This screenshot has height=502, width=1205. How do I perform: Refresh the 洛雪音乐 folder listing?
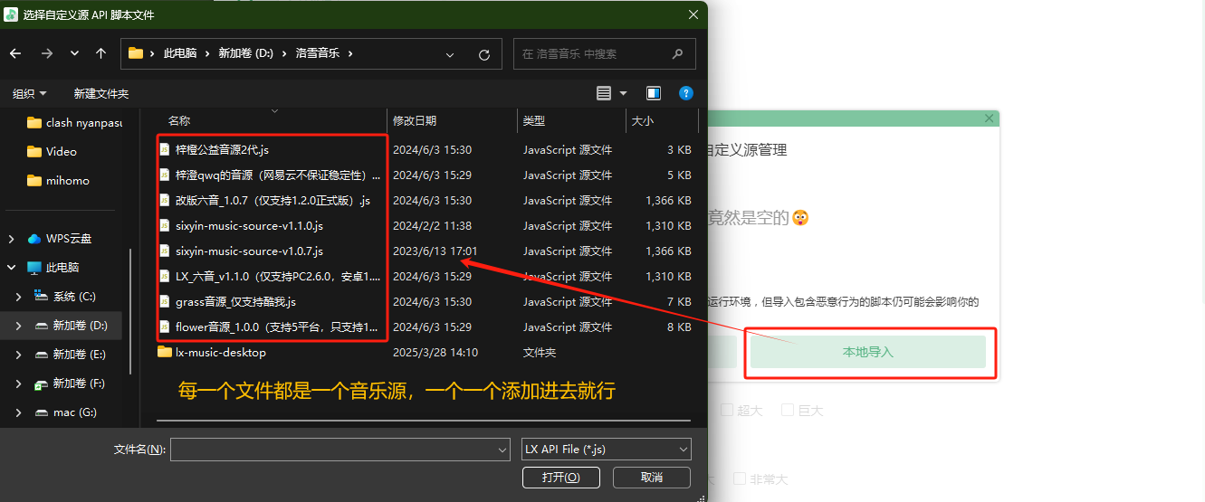[x=484, y=53]
